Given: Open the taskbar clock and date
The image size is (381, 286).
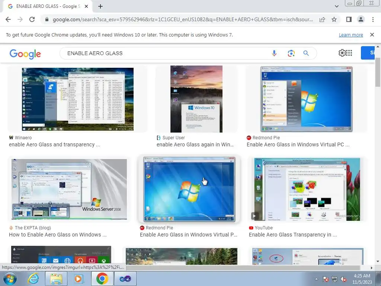Looking at the screenshot, I should (x=362, y=279).
